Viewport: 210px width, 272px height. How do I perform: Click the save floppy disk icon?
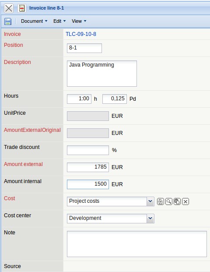(8, 21)
